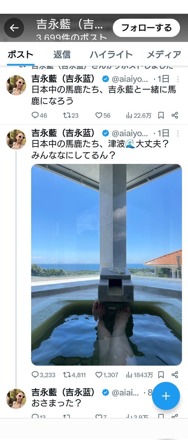188x440 pixels.
Task: Bookmark the first post
Action: 161,115
